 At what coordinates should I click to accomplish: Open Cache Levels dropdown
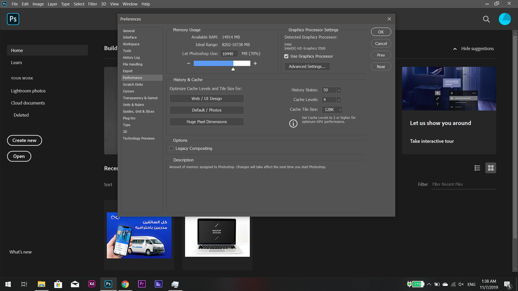339,99
